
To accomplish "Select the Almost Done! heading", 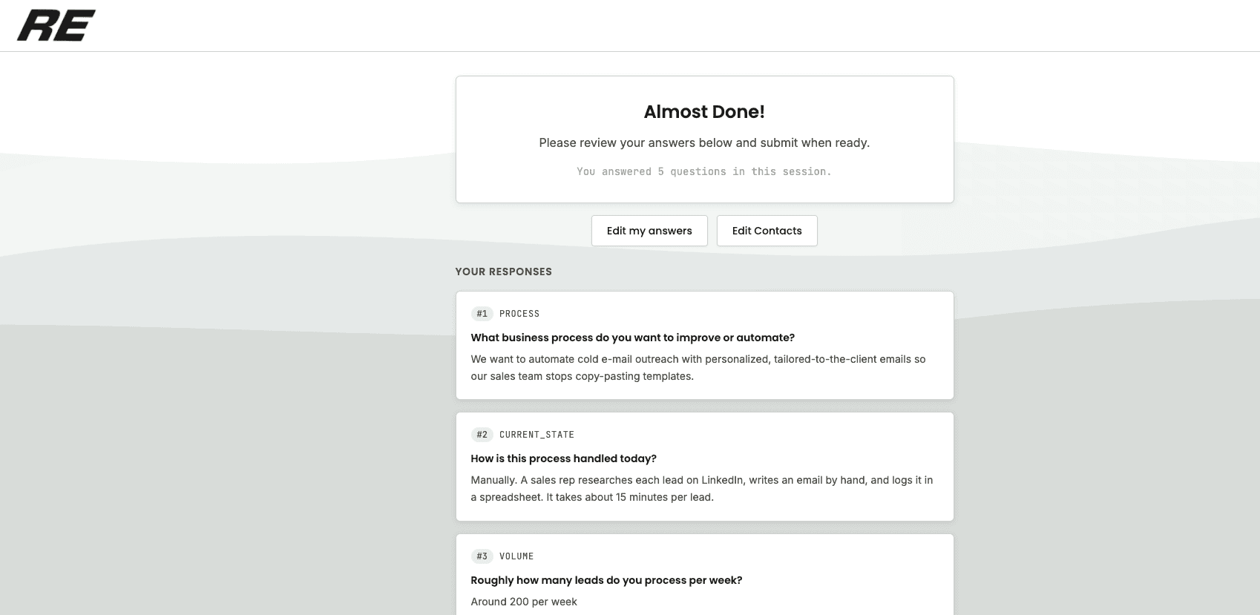I will tap(704, 112).
